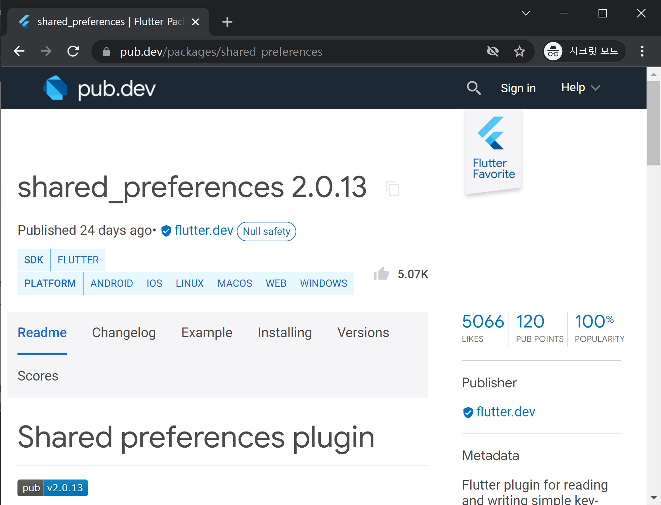Open the tab search chevron

click(x=526, y=13)
